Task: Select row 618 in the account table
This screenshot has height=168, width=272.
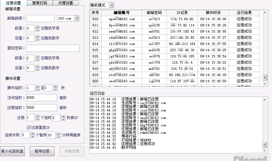Action: tap(175, 69)
